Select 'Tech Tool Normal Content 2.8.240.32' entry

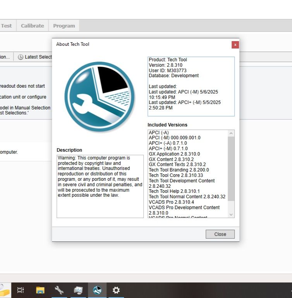[187, 197]
